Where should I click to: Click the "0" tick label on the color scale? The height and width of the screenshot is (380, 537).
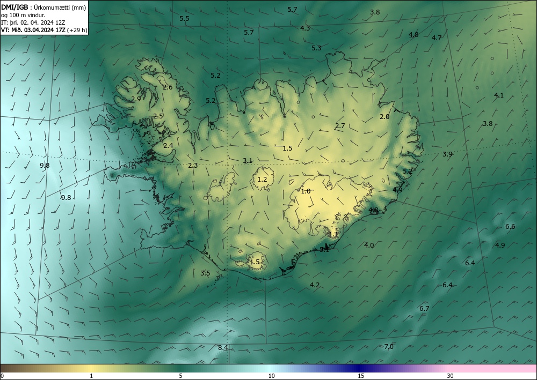2,376
